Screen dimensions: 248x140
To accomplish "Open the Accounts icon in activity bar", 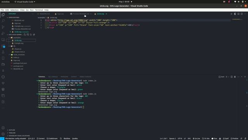I will 3,128.
